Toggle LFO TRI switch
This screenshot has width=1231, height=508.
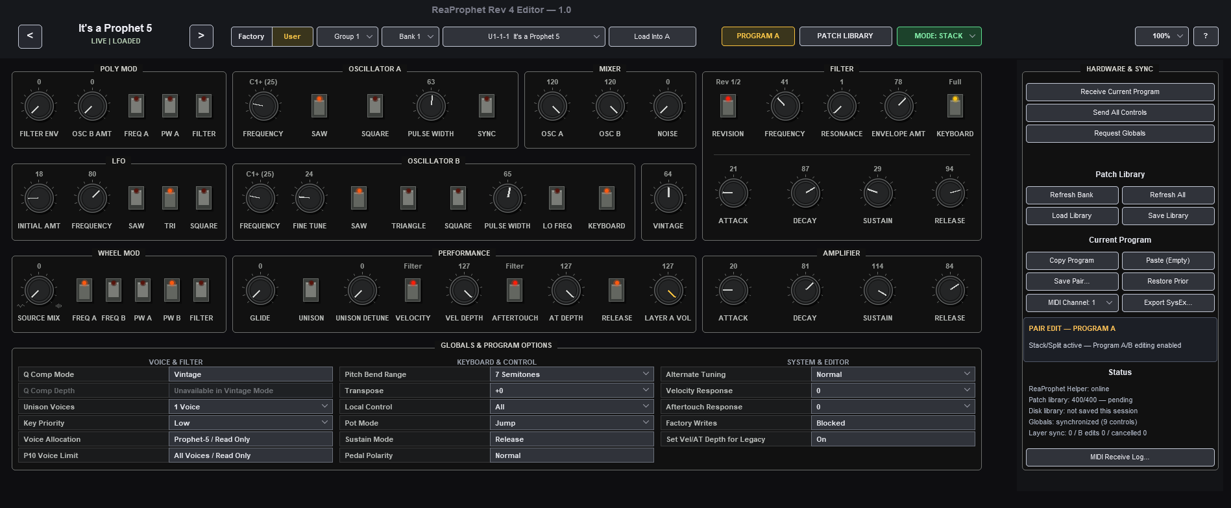coord(170,198)
